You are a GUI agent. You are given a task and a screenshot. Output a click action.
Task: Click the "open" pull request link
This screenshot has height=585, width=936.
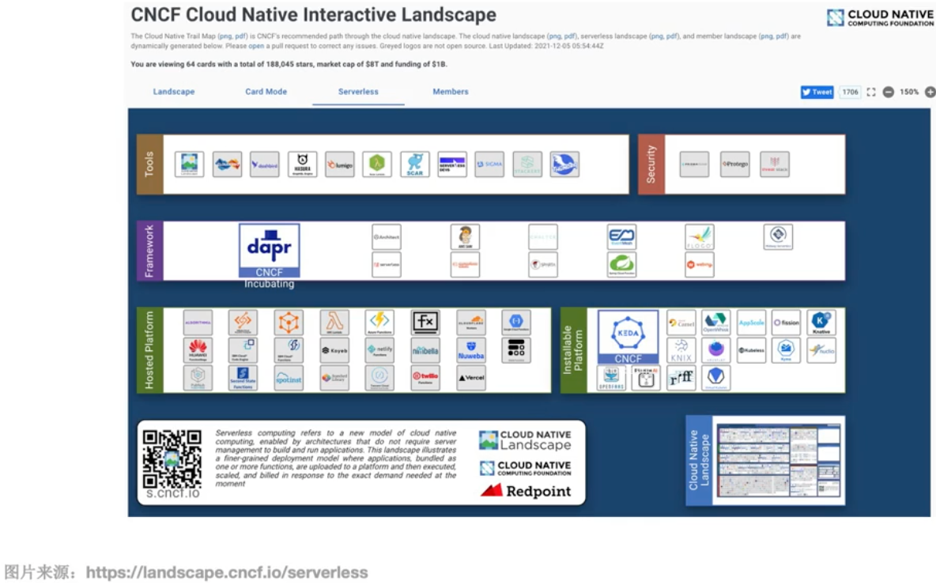(x=256, y=46)
